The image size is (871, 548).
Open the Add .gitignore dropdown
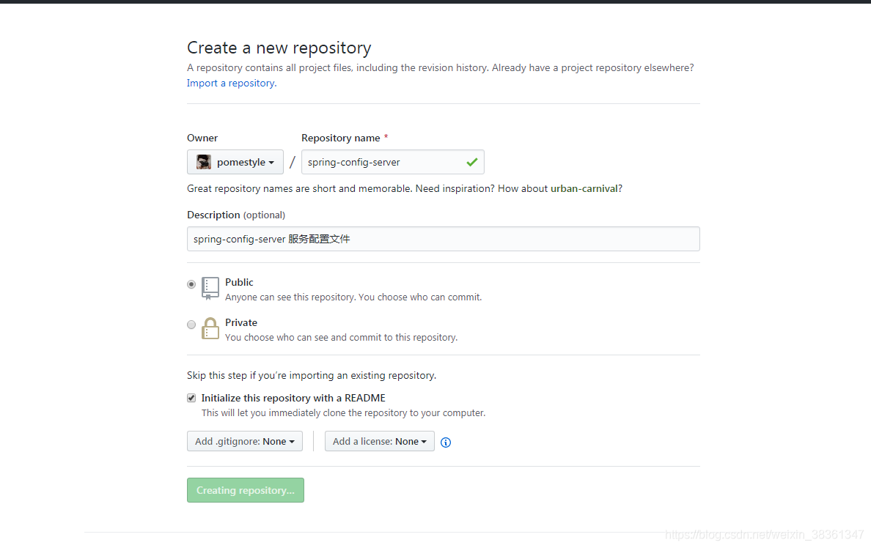[x=244, y=441]
